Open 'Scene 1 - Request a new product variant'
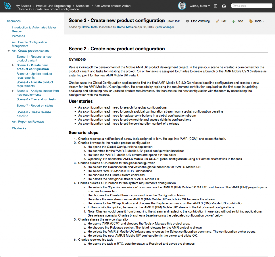This screenshot has width=275, height=257. (34, 59)
